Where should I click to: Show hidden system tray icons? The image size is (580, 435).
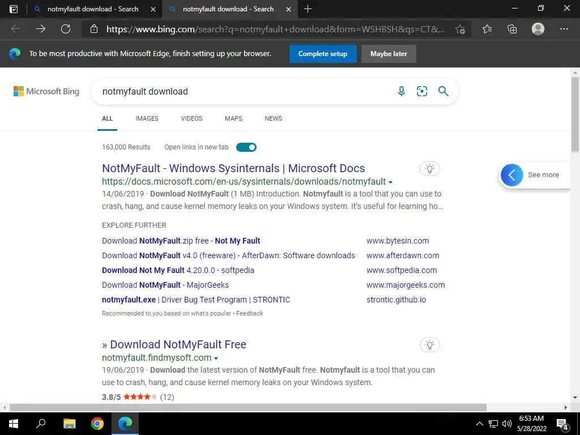[x=479, y=424]
